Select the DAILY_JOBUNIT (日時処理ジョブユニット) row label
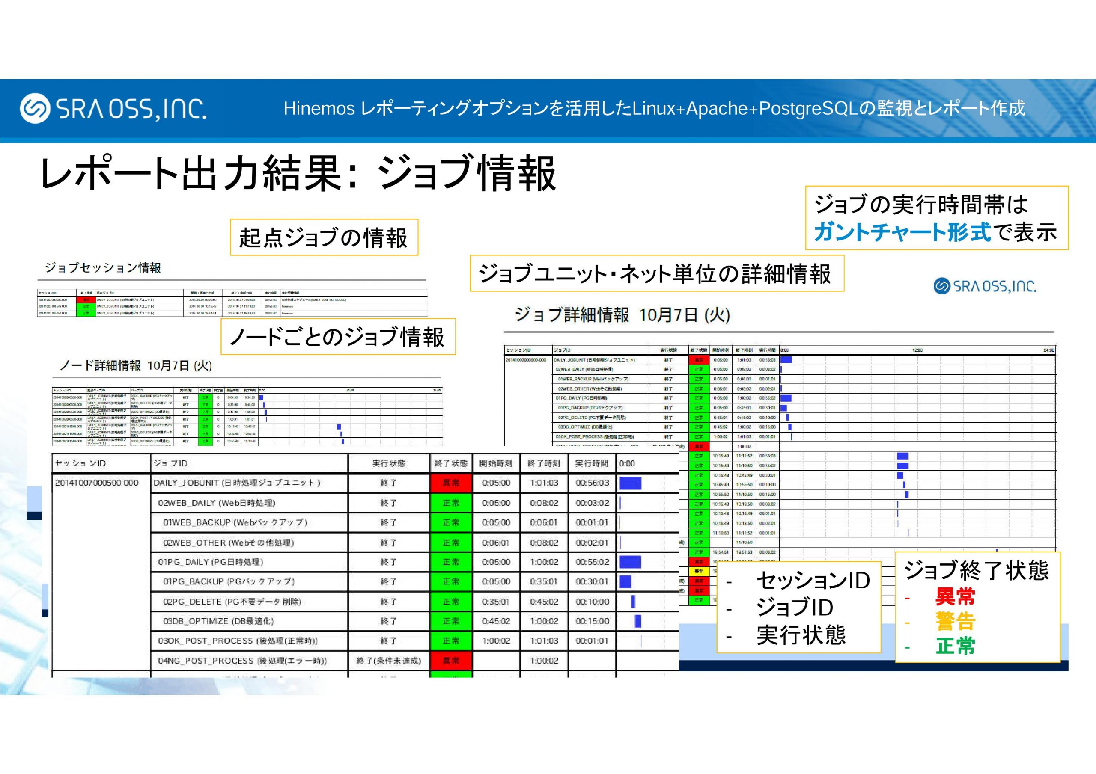 pyautogui.click(x=237, y=483)
